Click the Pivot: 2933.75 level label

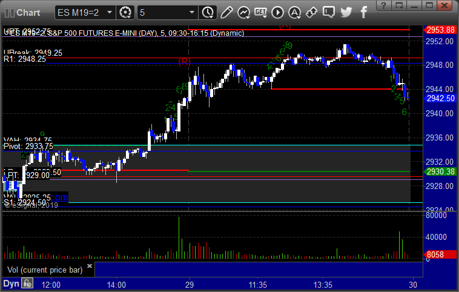(x=28, y=146)
